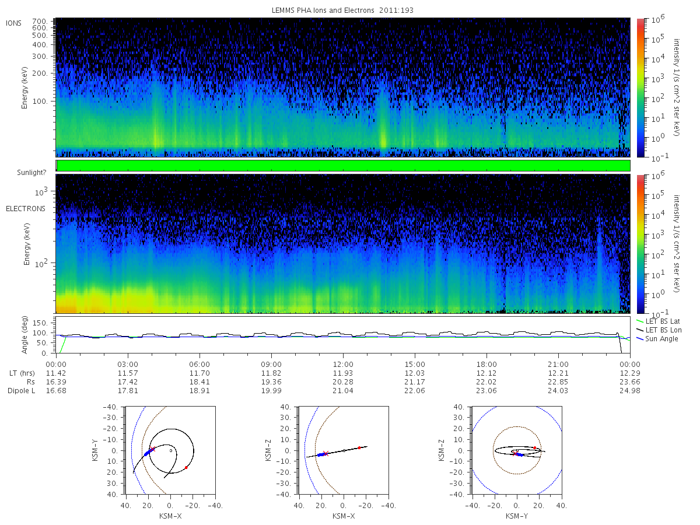The image size is (700, 525).
Task: Select the IONS panel label
Action: tap(14, 23)
